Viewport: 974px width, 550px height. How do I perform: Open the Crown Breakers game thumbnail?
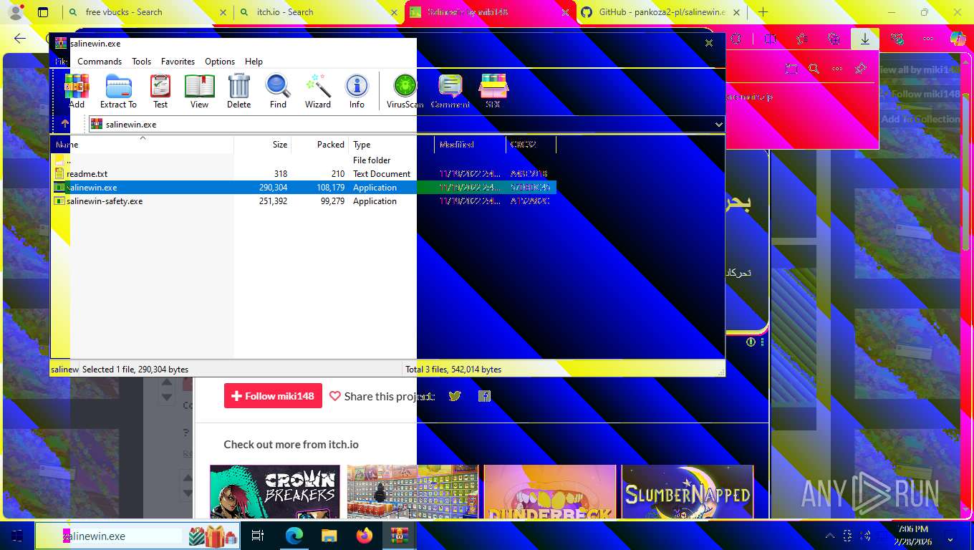(x=275, y=492)
